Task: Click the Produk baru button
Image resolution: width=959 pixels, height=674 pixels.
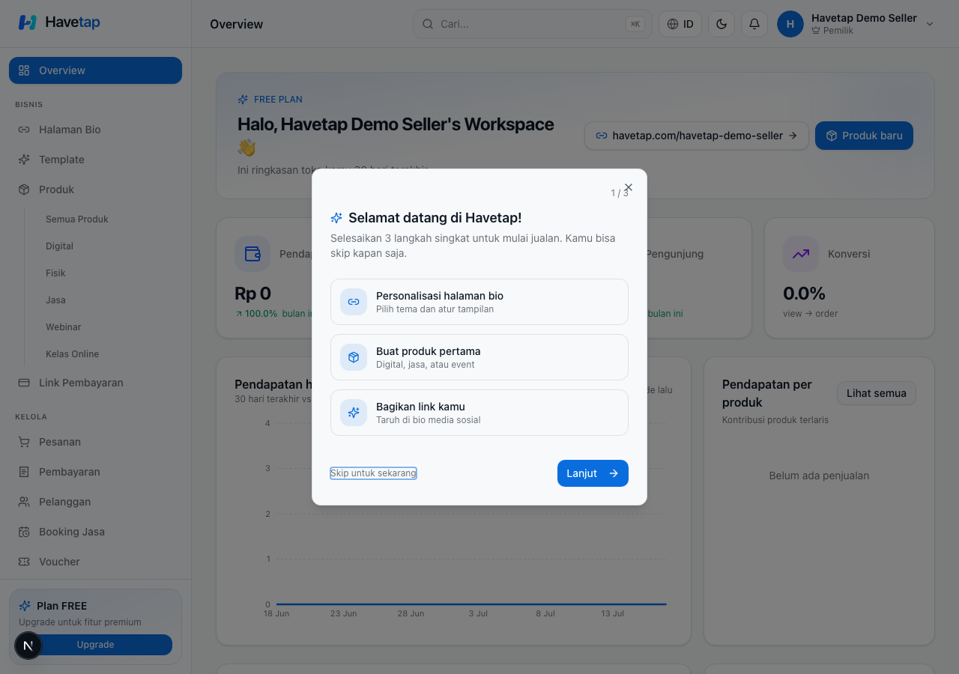Action: coord(864,136)
